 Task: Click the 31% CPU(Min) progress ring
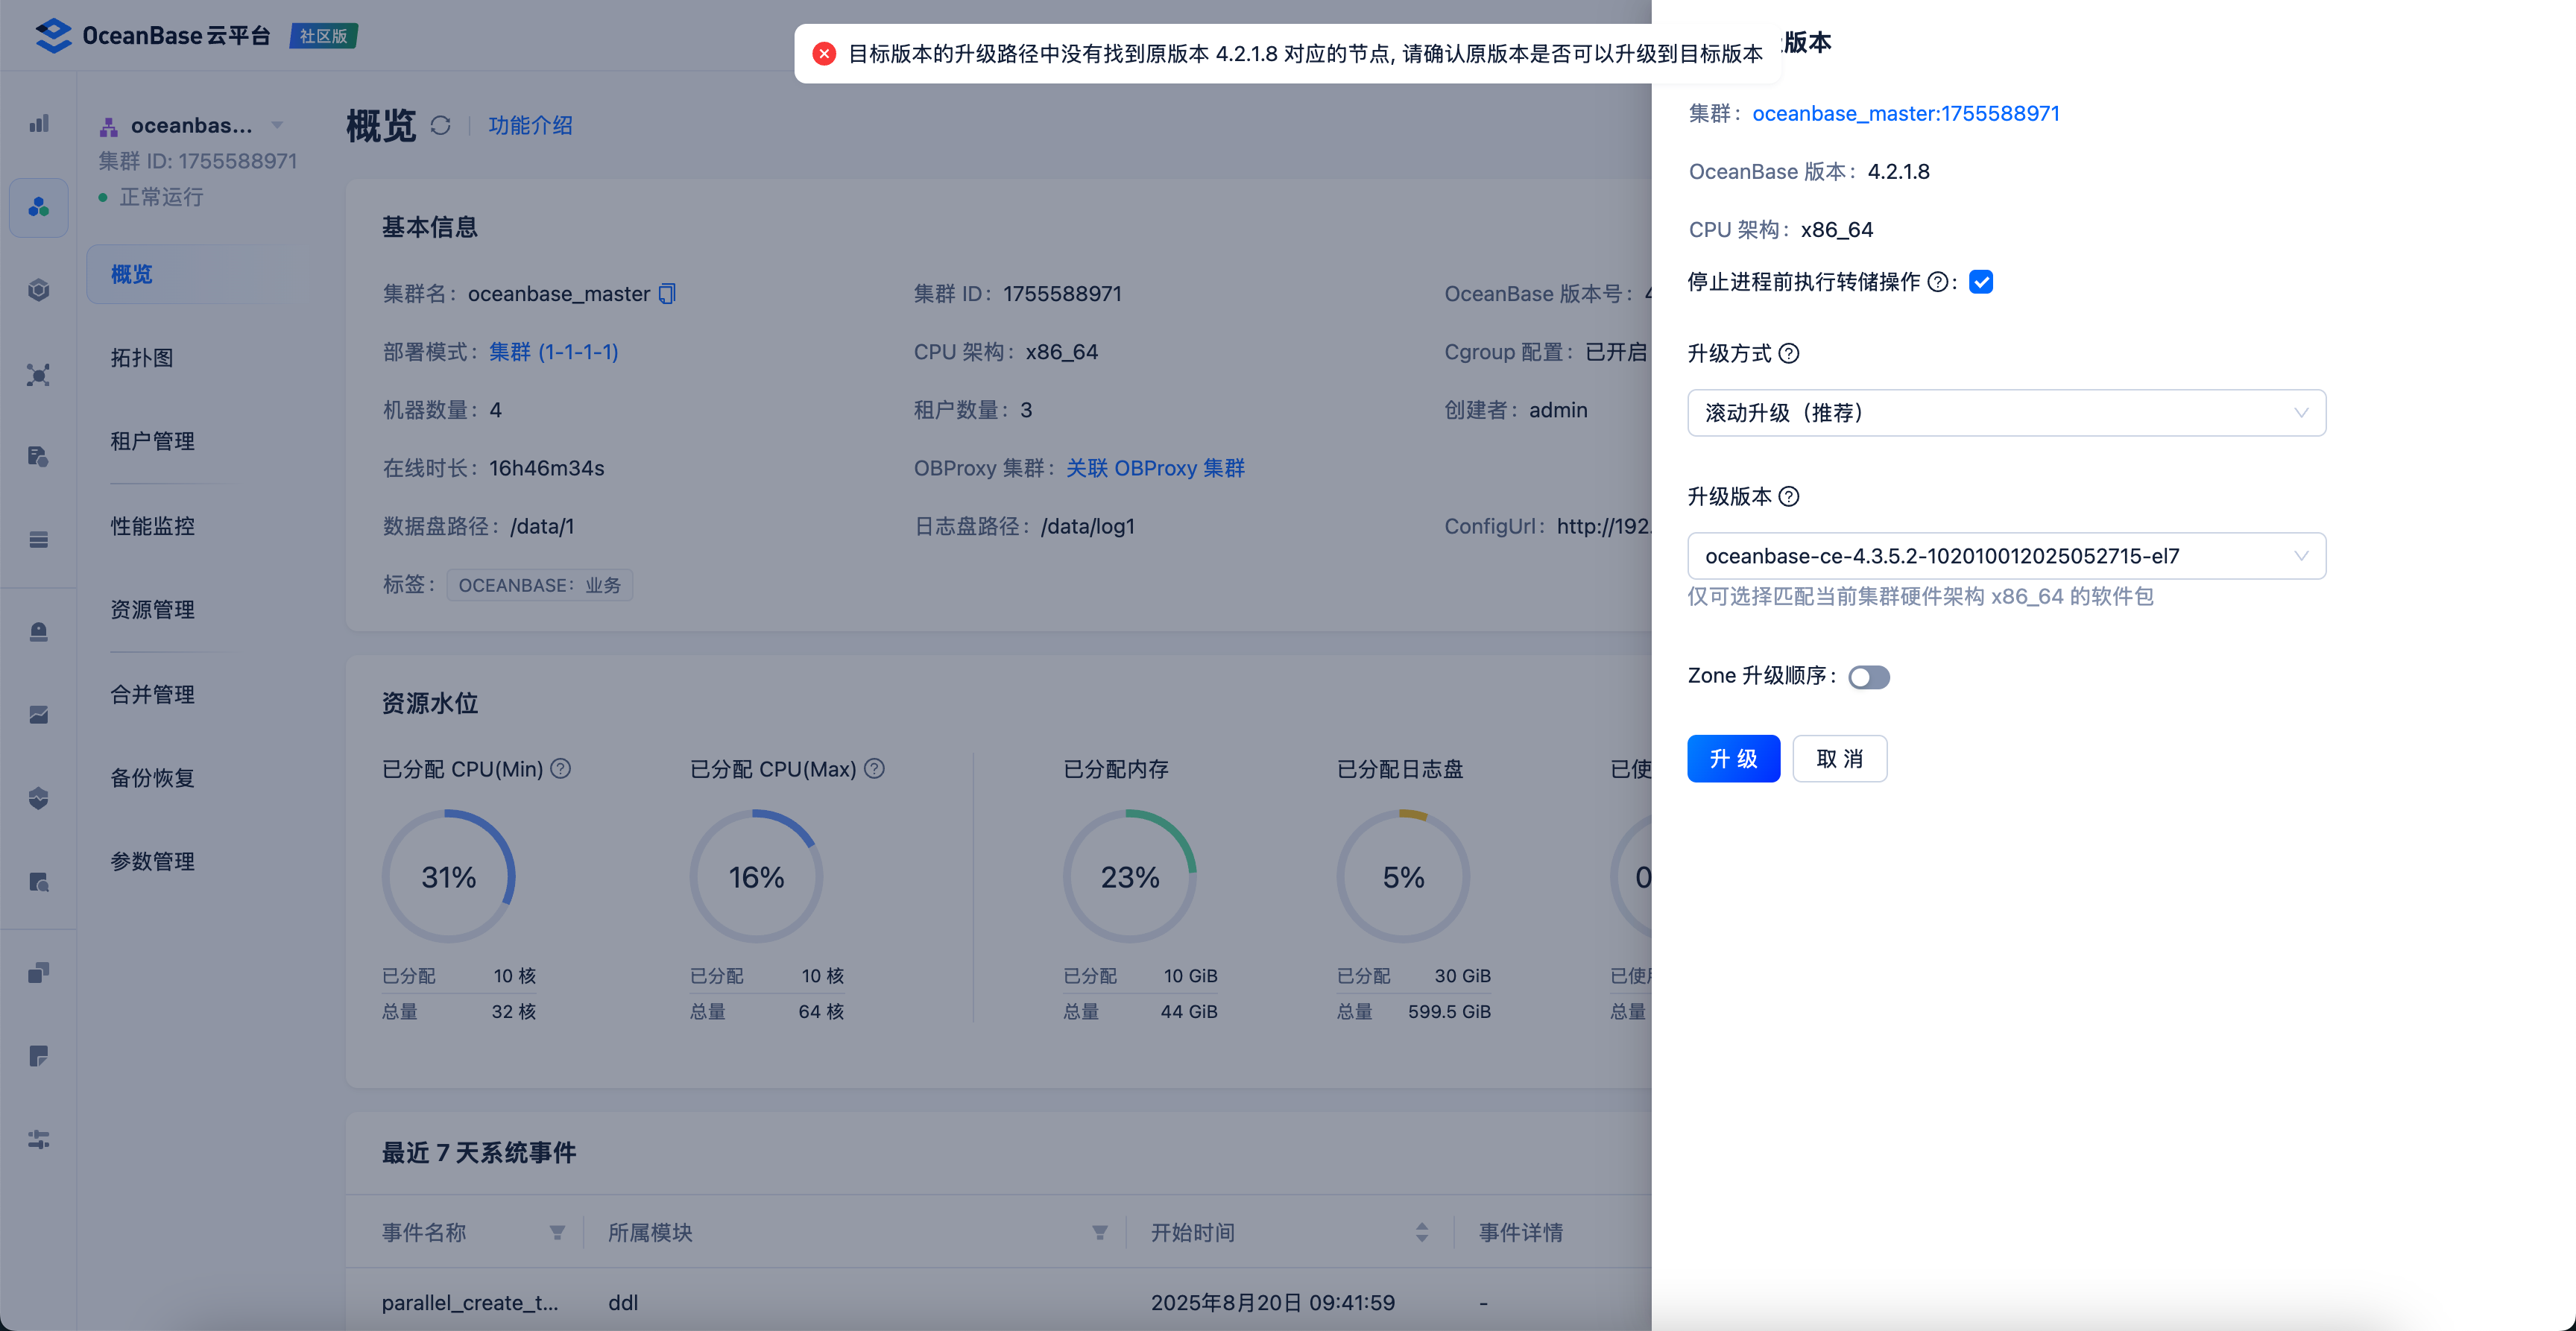[x=449, y=876]
